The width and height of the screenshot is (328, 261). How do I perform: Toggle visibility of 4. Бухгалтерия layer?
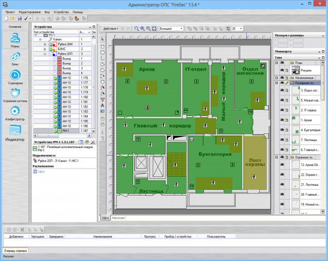[282, 130]
